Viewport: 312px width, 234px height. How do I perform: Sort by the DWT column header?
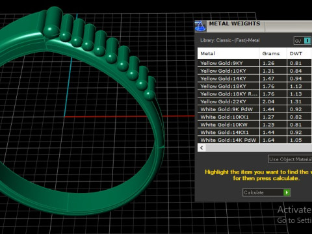[x=299, y=53]
